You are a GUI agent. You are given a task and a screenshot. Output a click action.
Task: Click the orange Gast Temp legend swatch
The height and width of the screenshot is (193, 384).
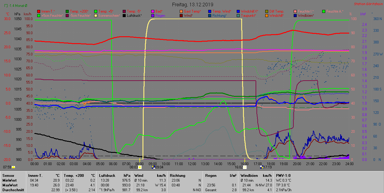tap(181, 11)
